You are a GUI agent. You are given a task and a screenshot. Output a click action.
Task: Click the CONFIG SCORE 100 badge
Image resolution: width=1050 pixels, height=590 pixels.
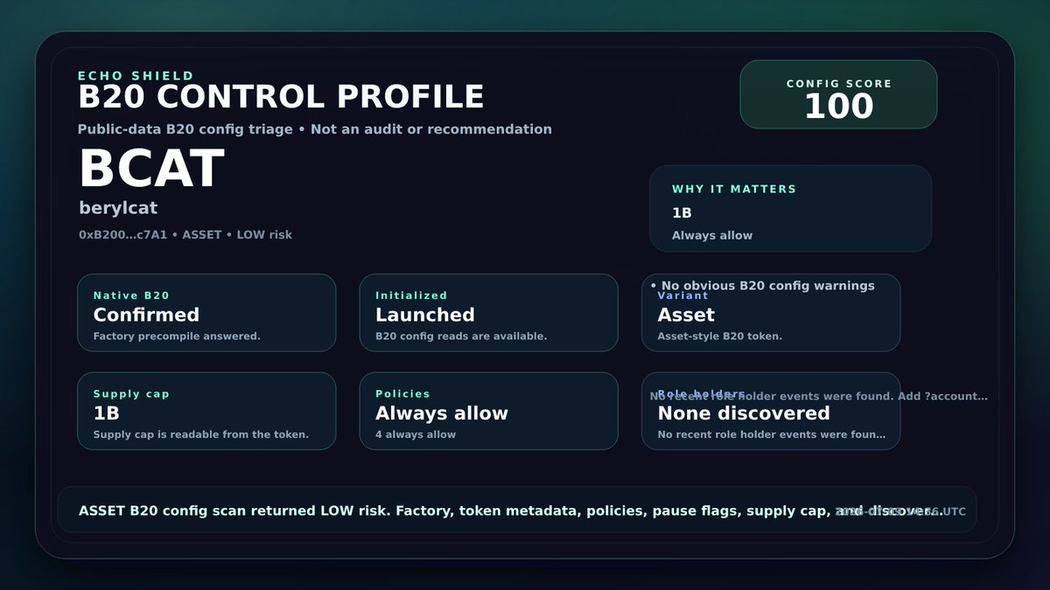[838, 94]
